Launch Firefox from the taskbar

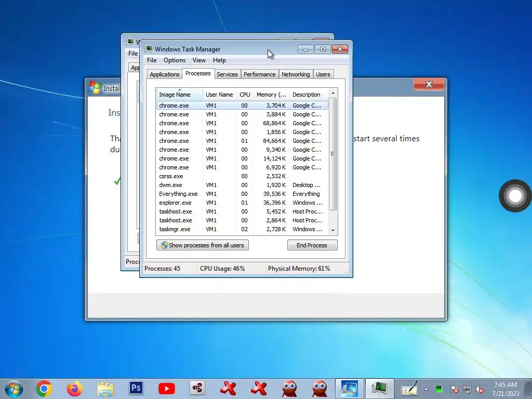click(x=75, y=389)
